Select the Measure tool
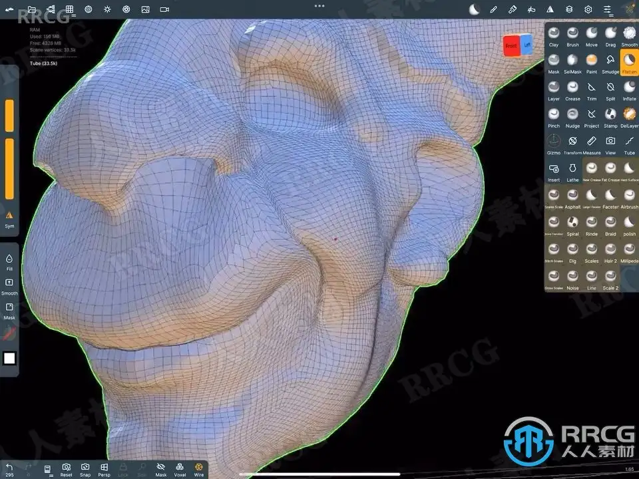Viewport: 639px width, 479px height. pyautogui.click(x=591, y=144)
